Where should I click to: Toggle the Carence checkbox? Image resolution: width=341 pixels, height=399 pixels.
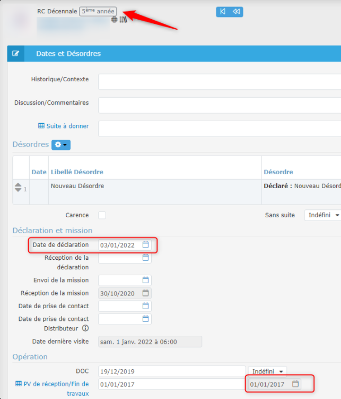pyautogui.click(x=102, y=215)
